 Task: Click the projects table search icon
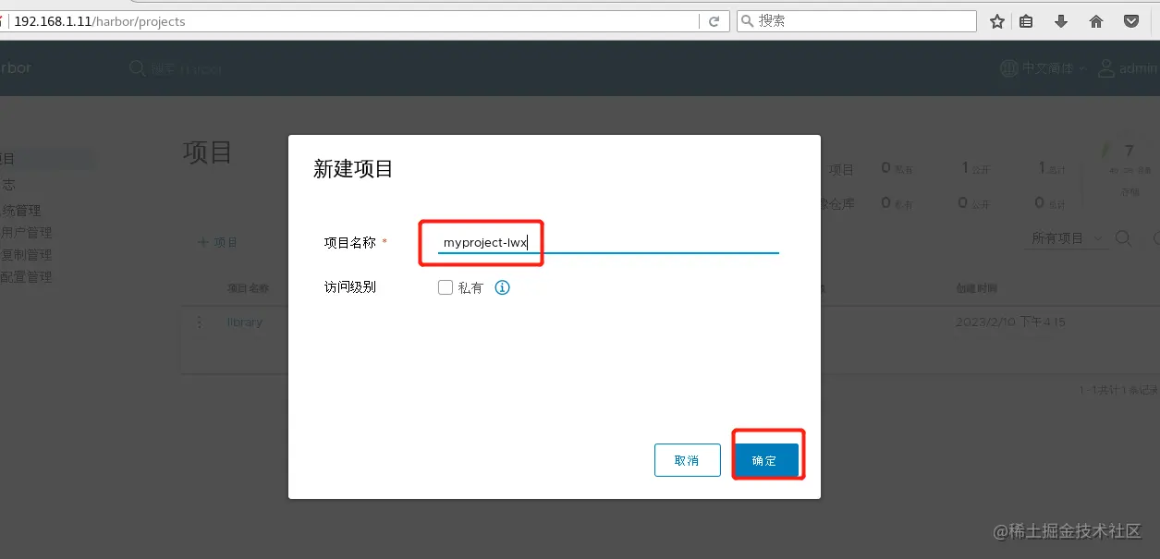coord(1123,238)
